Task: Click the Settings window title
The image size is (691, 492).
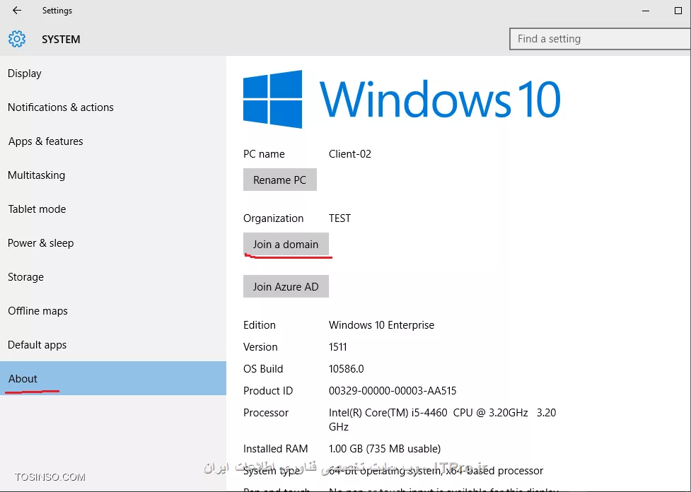Action: pos(57,11)
